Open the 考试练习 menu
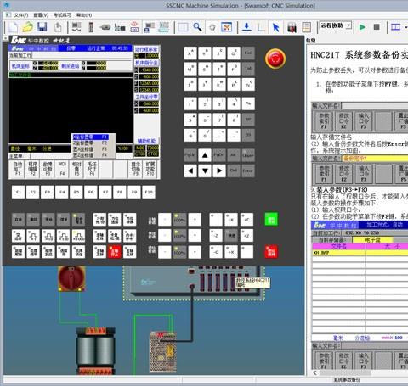The width and height of the screenshot is (408, 386). pyautogui.click(x=62, y=15)
